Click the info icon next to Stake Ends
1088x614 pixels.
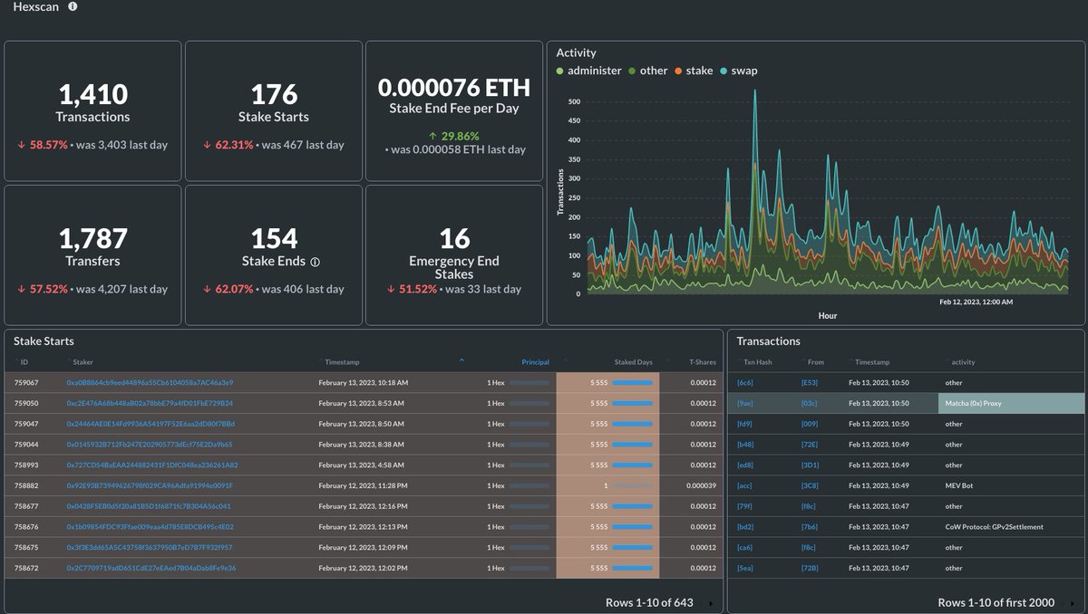pos(315,262)
